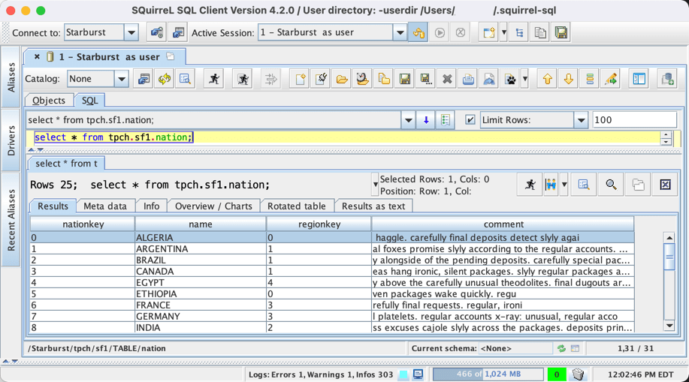
Task: Open the Active Session dropdown
Action: (400, 32)
